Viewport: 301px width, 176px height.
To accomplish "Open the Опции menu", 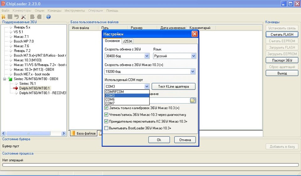I will (x=40, y=11).
